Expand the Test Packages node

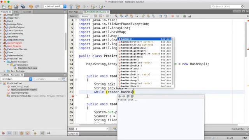pyautogui.click(x=5, y=71)
